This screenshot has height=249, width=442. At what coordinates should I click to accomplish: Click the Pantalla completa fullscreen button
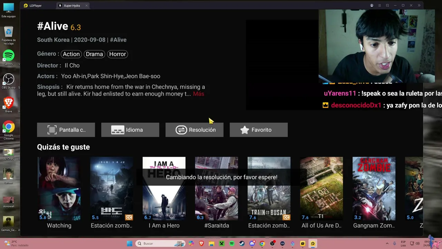(x=66, y=130)
